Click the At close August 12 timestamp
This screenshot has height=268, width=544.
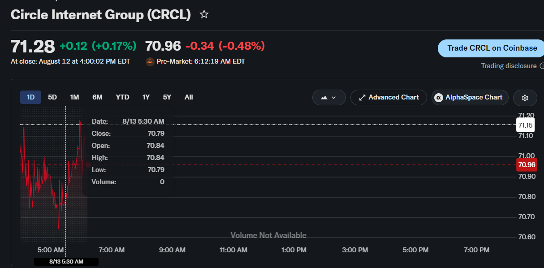tap(70, 61)
